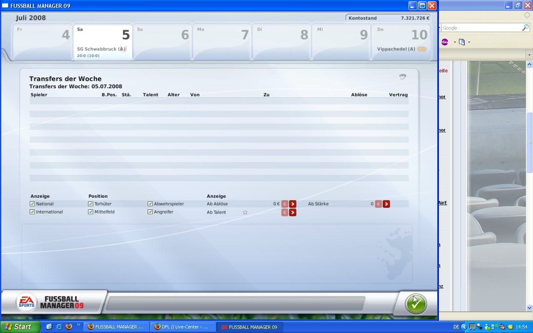Disable the Angreifer checkbox
Image resolution: width=533 pixels, height=333 pixels.
150,212
